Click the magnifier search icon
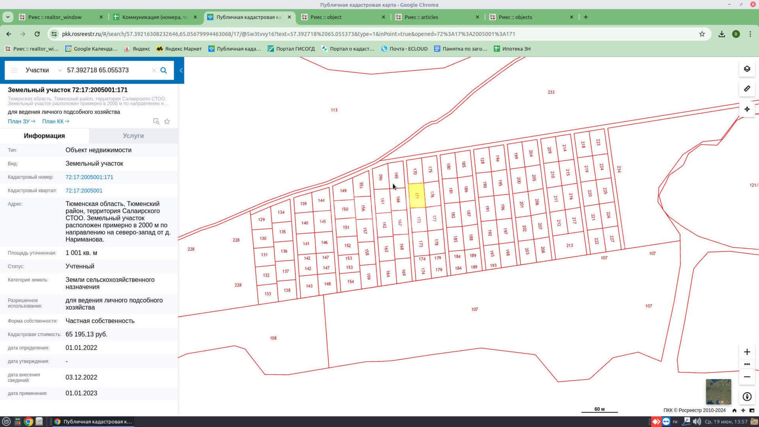The height and width of the screenshot is (427, 759). [x=164, y=70]
